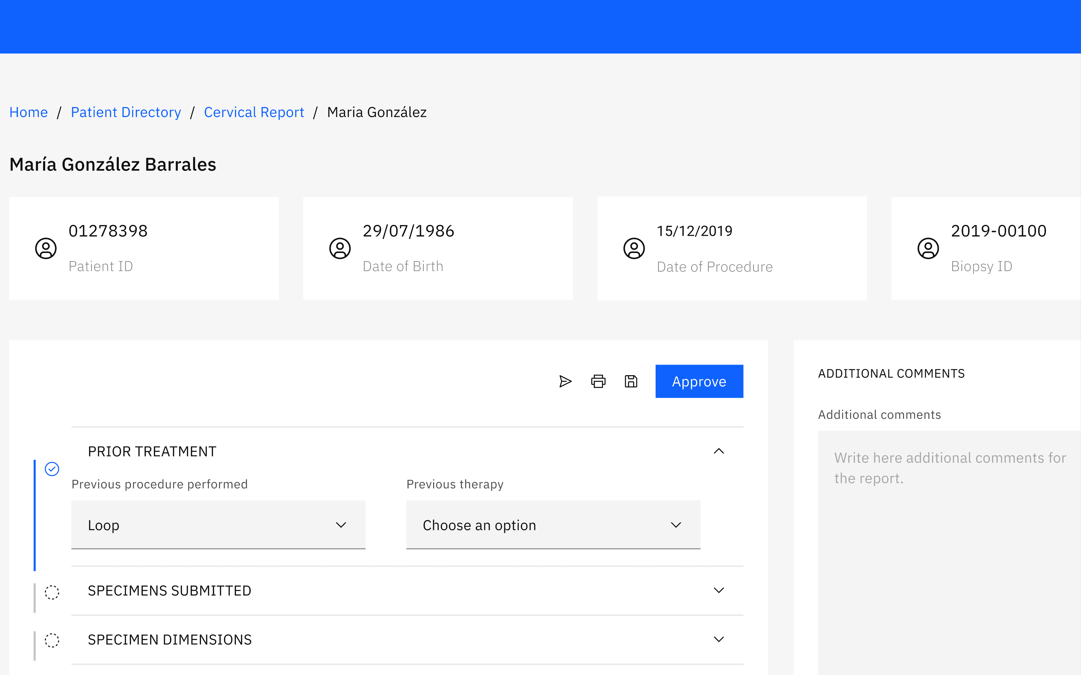The image size is (1081, 675).
Task: Click the procedure date 15/12/2019
Action: point(695,231)
